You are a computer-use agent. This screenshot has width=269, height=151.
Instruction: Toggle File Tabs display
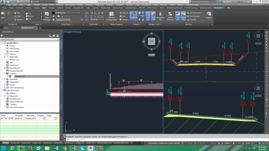coord(177,16)
